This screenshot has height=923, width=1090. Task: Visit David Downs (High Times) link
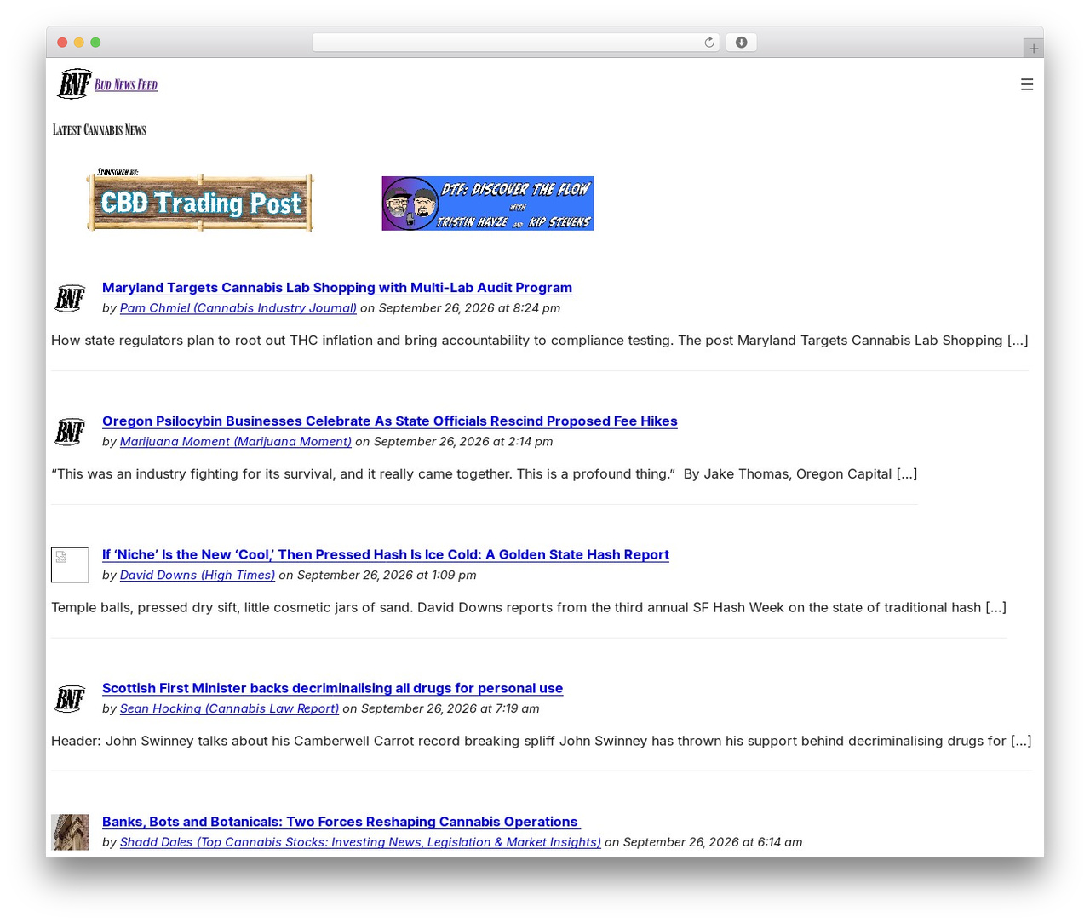(198, 576)
